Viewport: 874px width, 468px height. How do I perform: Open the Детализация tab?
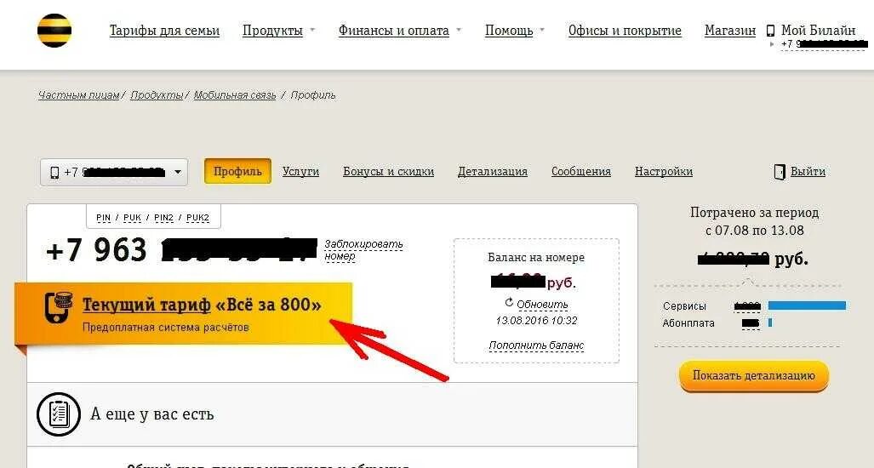492,172
